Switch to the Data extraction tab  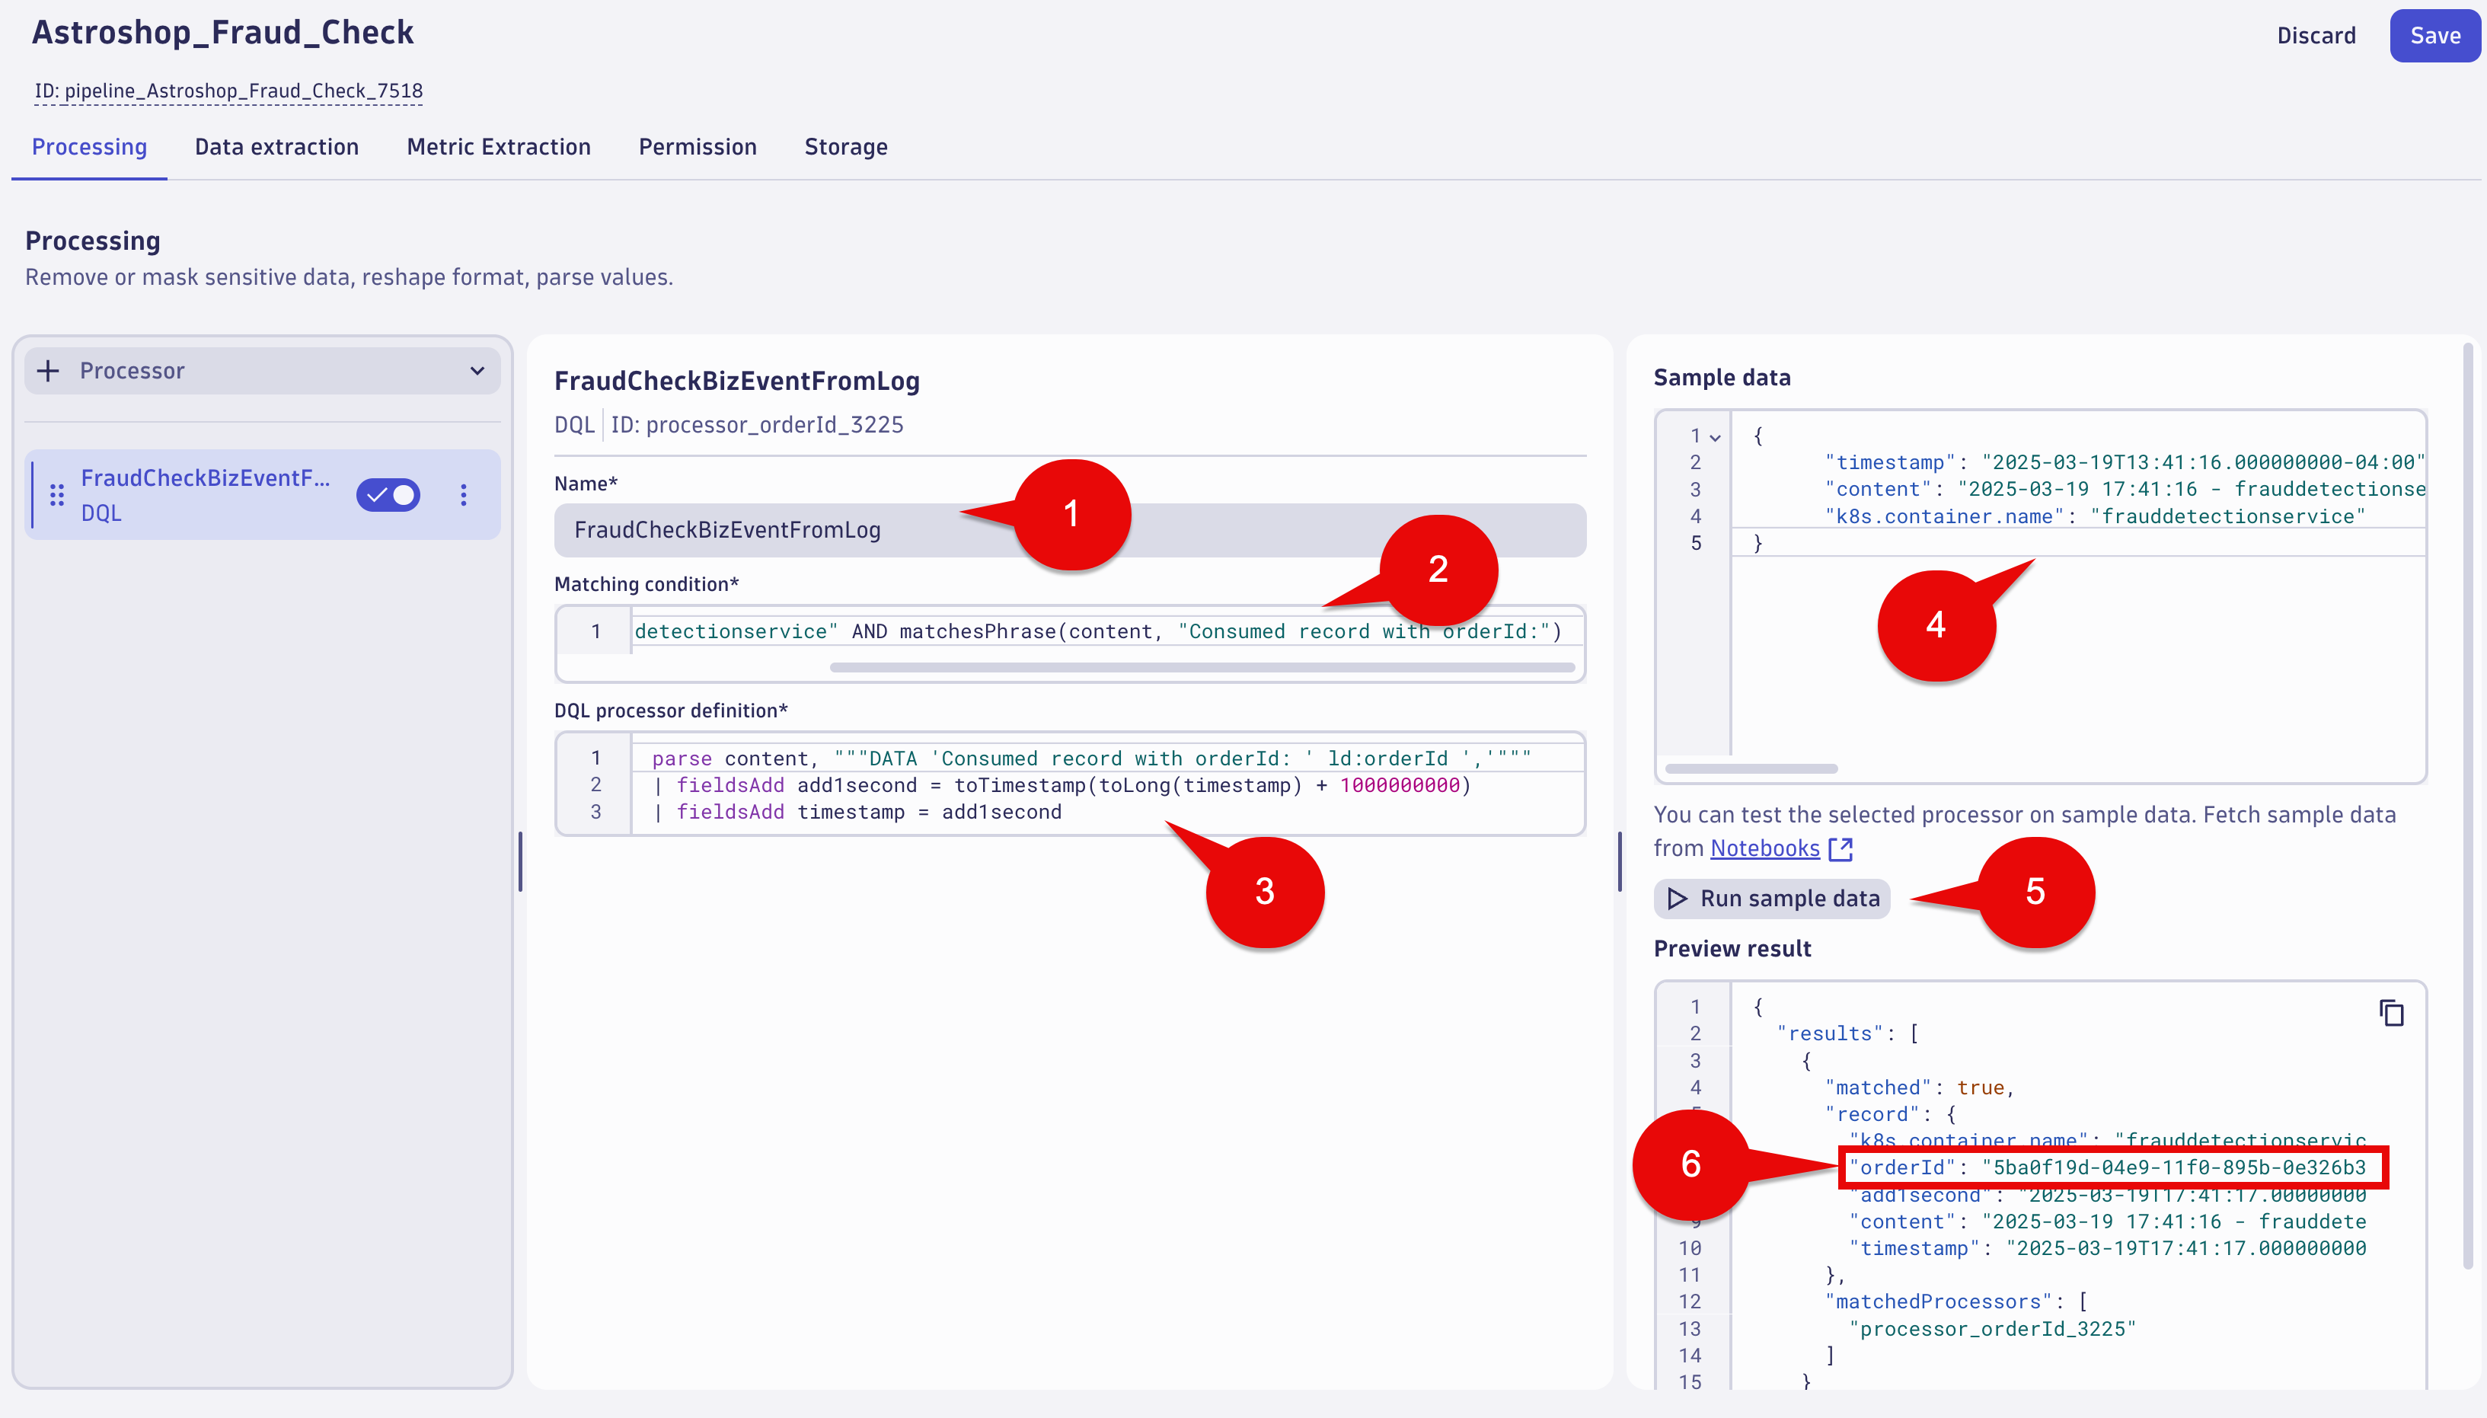[x=276, y=147]
